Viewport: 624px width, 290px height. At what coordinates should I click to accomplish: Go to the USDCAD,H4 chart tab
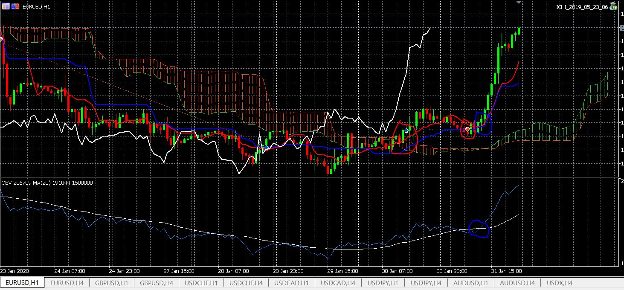tap(338, 283)
